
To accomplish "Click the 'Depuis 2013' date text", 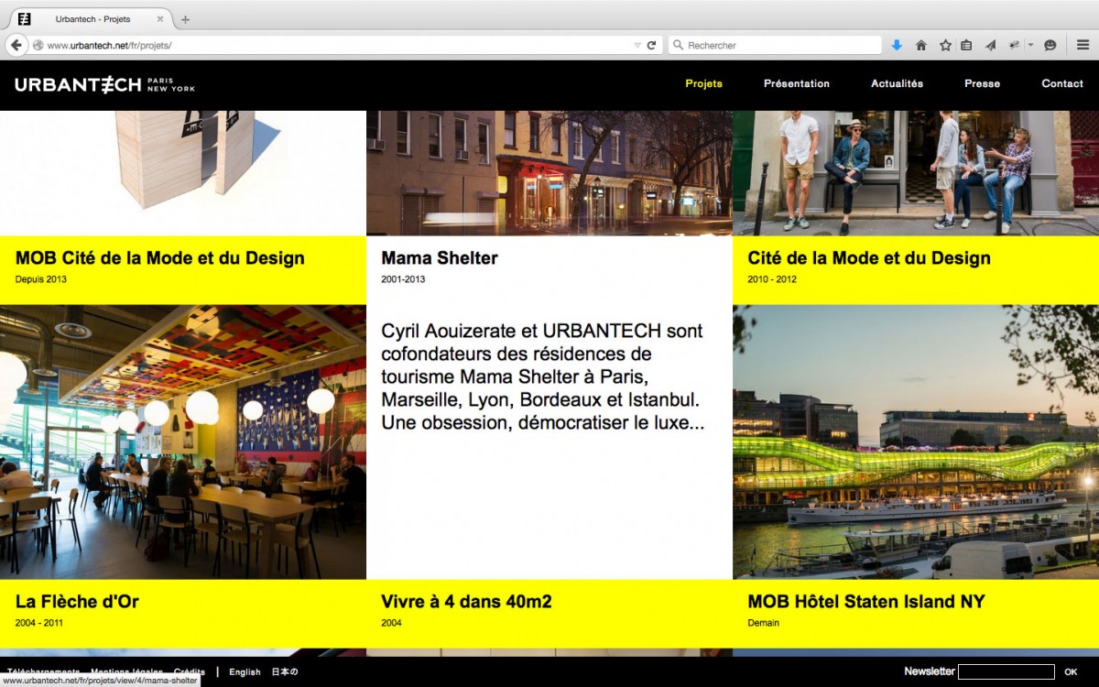I will pos(41,279).
